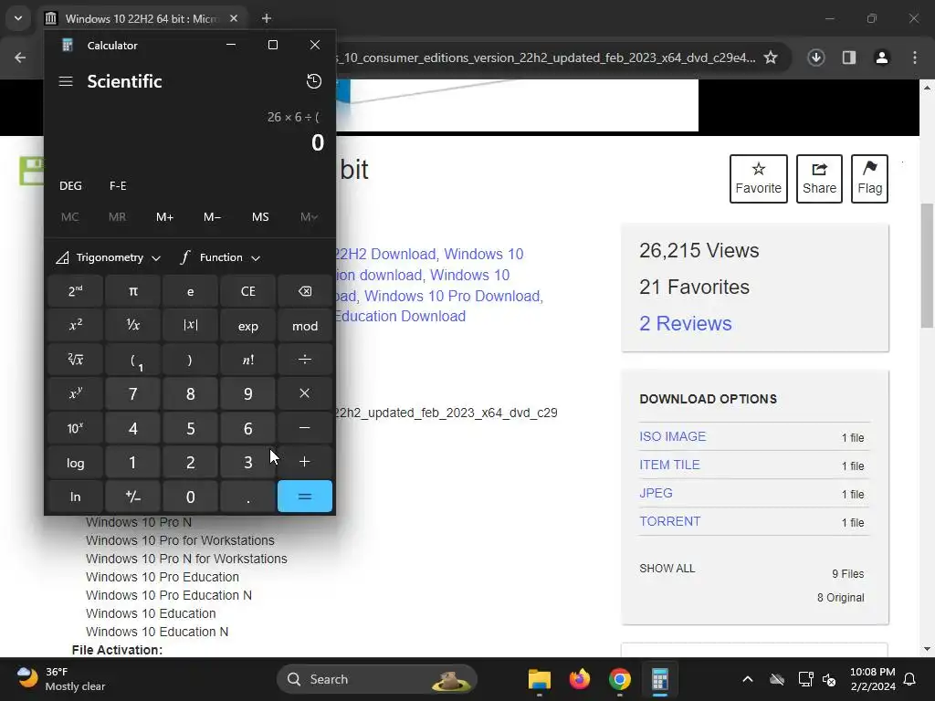Viewport: 935px width, 701px height.
Task: Open the Chrome profile icon
Action: point(881,58)
